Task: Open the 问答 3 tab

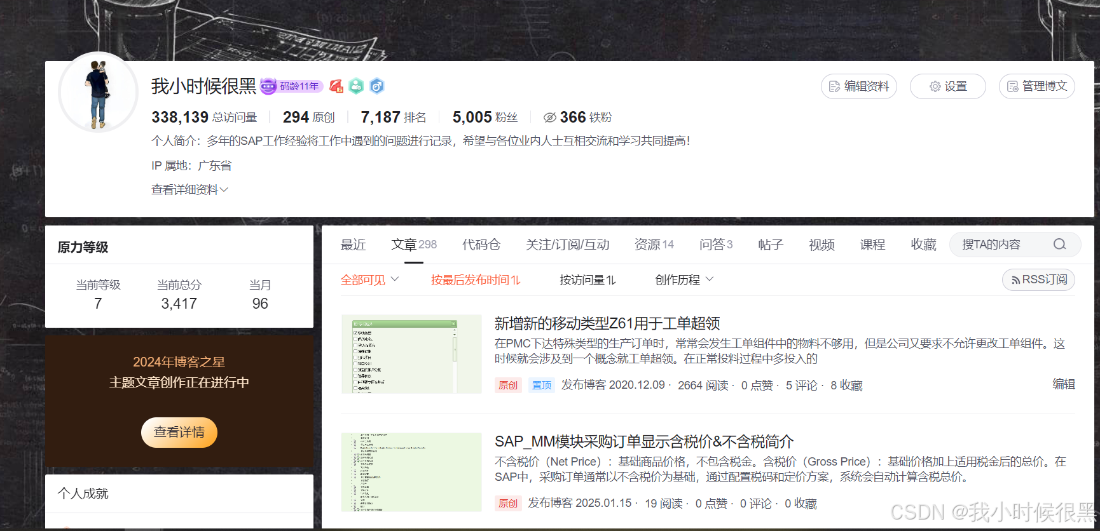Action: (x=716, y=245)
